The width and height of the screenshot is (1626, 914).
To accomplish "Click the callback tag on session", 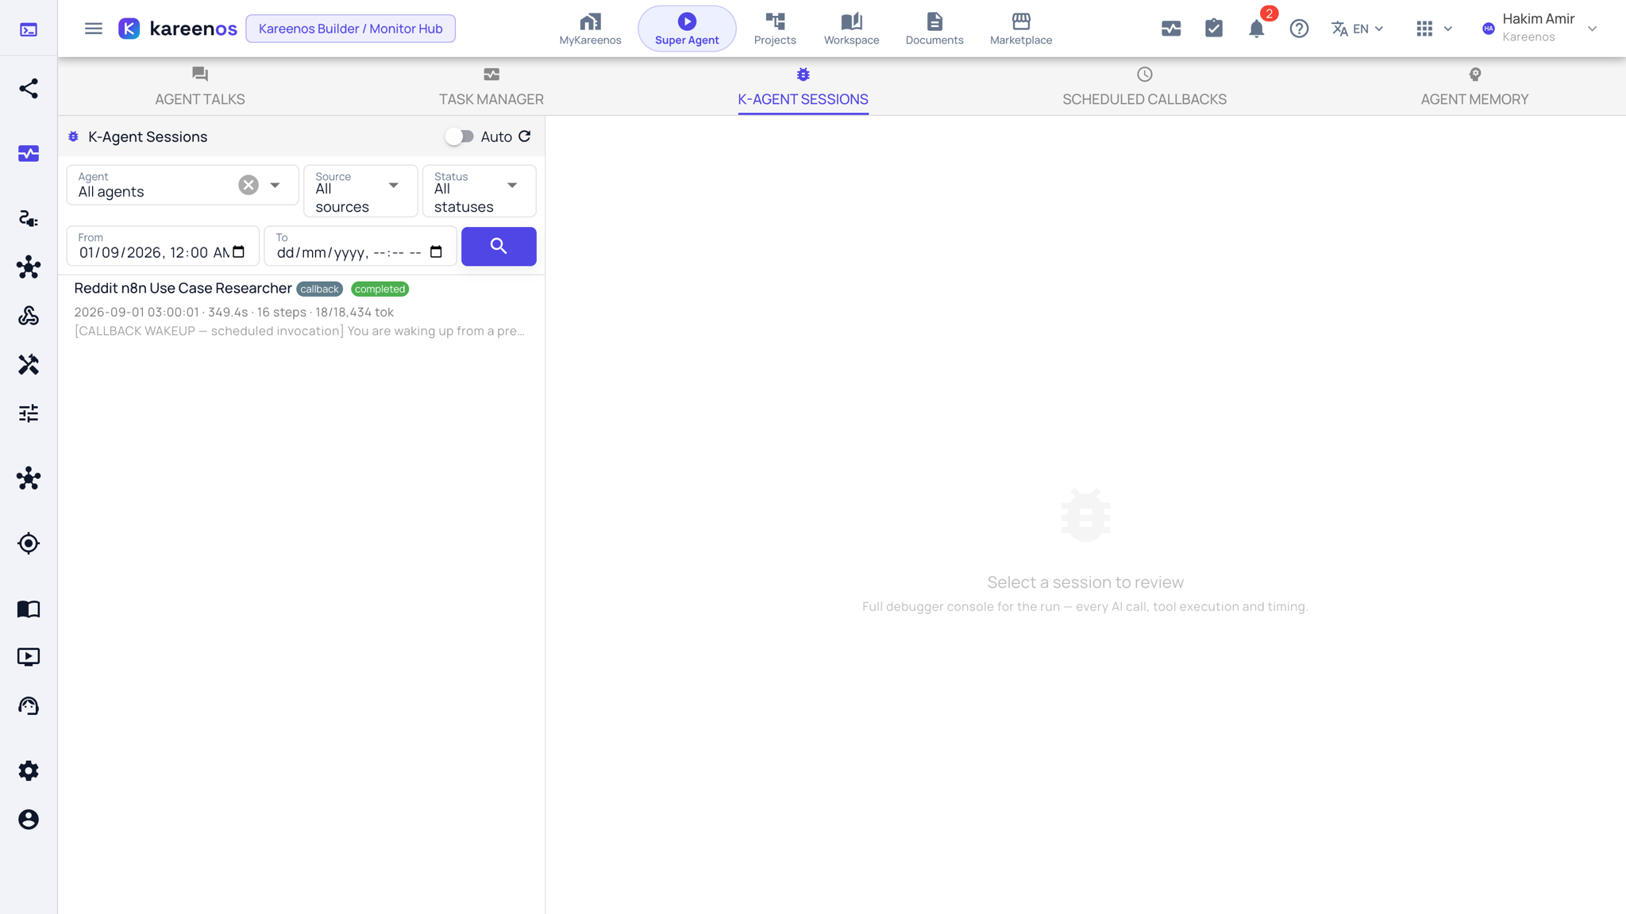I will (319, 289).
